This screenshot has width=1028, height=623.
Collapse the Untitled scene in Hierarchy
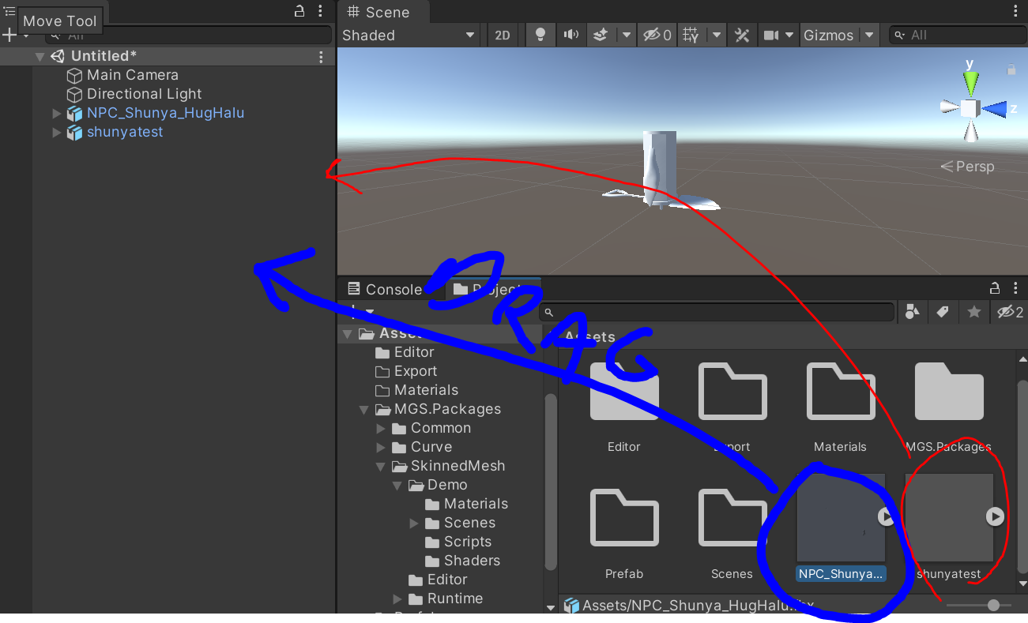(x=40, y=57)
